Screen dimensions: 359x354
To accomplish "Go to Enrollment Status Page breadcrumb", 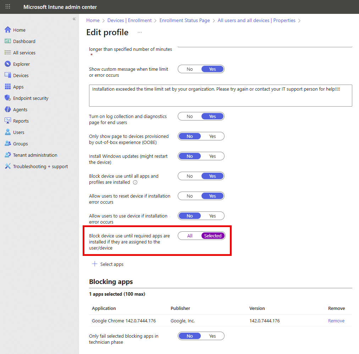I will (184, 20).
